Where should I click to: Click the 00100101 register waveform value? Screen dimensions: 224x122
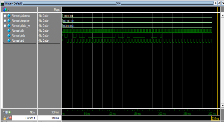point(69,21)
